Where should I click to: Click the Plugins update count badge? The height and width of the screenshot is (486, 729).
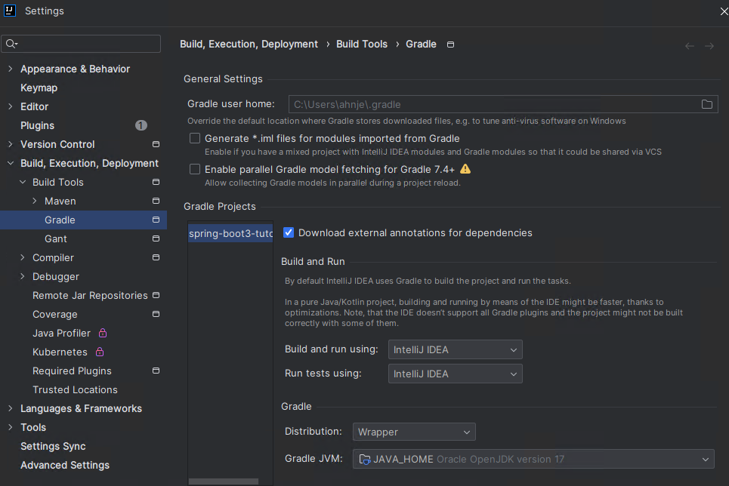[x=141, y=125]
